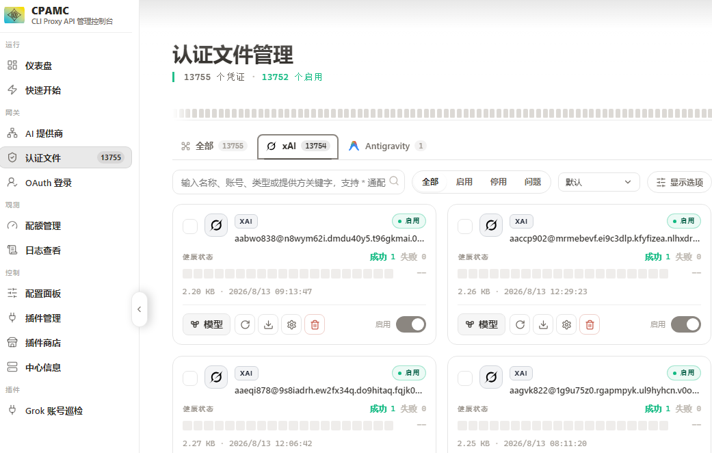Screen dimensions: 712x453
Task: Open 配额管理 quota management
Action: (x=66, y=225)
